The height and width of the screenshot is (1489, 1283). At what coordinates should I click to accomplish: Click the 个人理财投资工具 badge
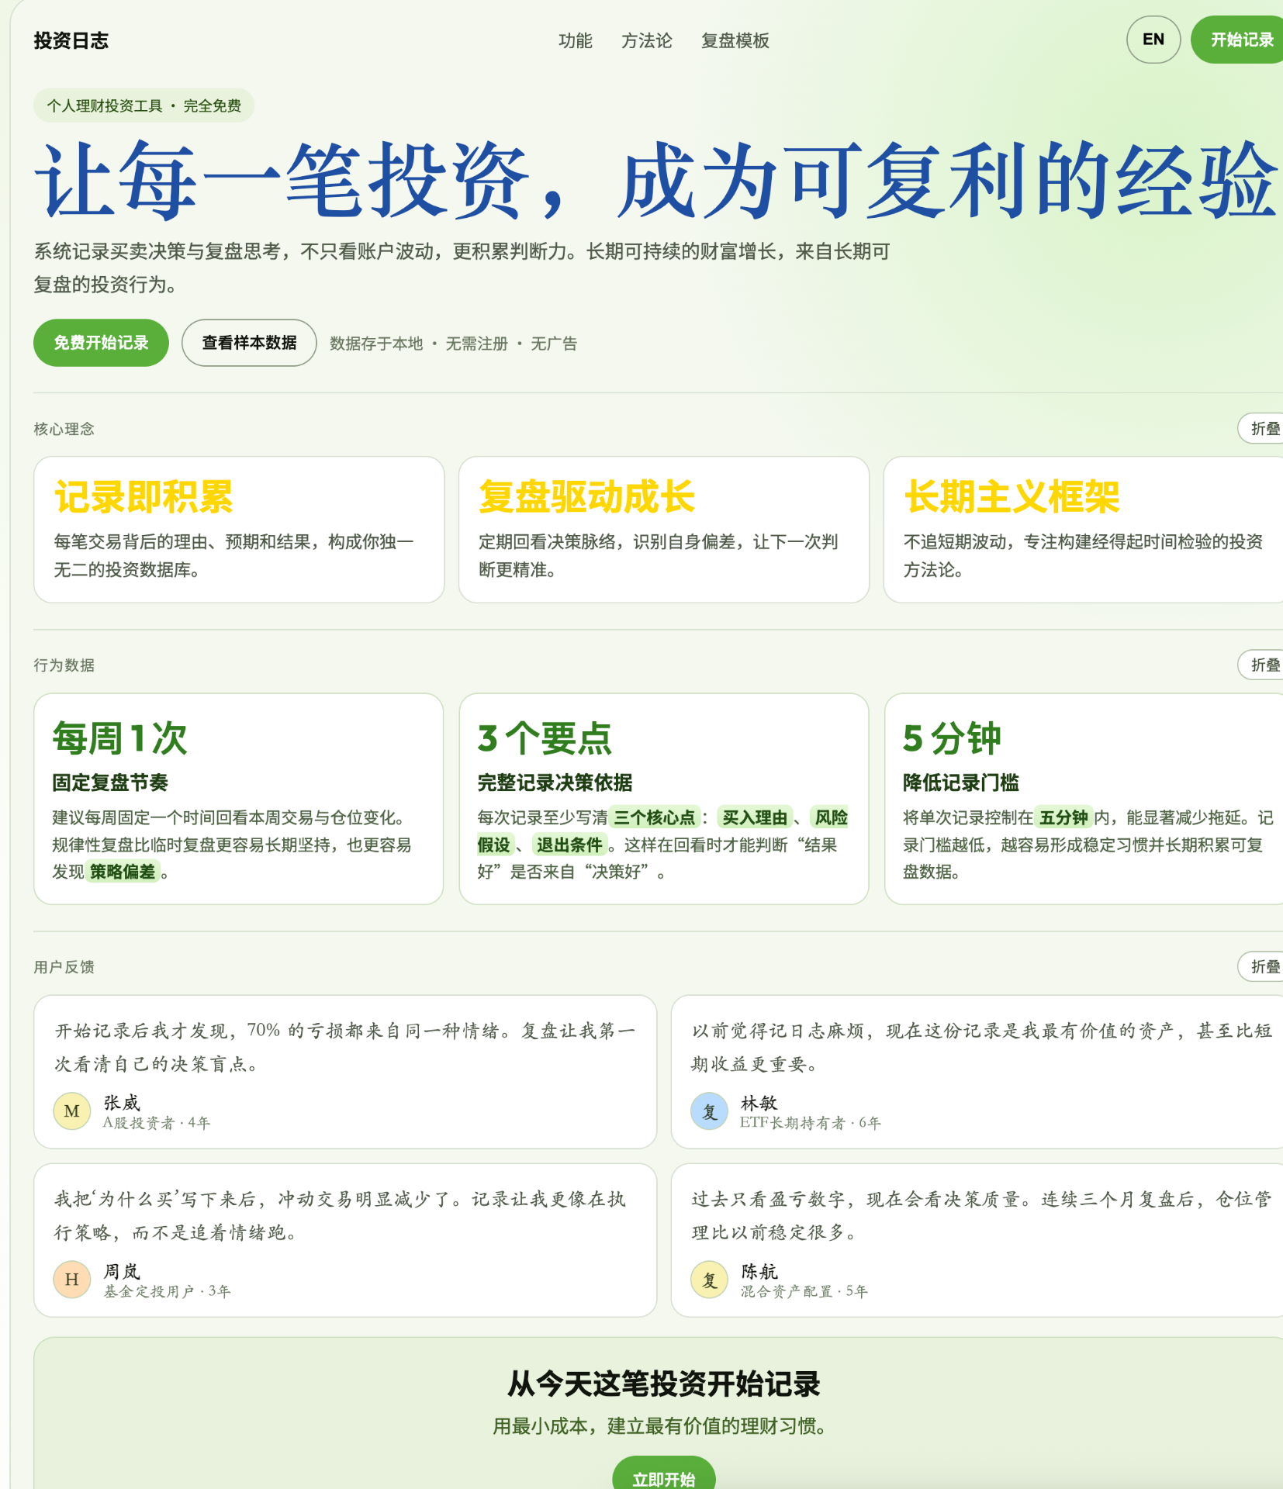tap(144, 105)
